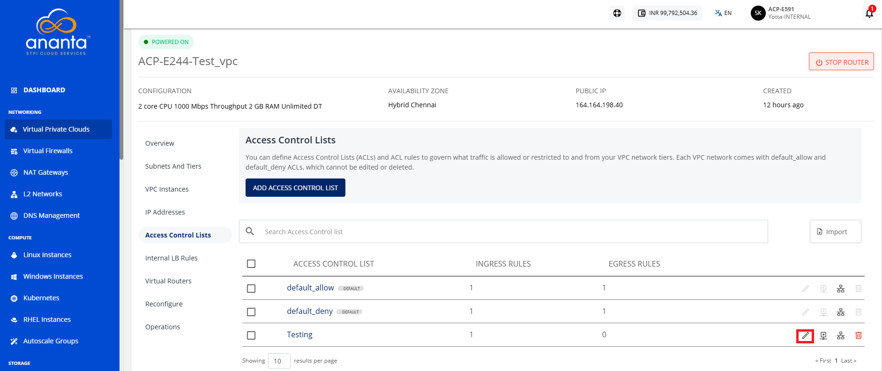882x371 pixels.
Task: Go to the VPC Instances tab
Action: pos(167,189)
